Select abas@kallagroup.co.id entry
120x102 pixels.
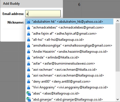tap(69, 93)
